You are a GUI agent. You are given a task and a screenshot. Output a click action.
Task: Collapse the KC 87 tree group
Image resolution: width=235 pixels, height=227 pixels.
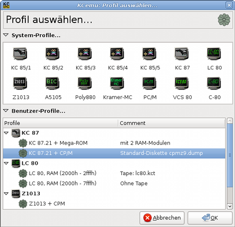(6, 133)
